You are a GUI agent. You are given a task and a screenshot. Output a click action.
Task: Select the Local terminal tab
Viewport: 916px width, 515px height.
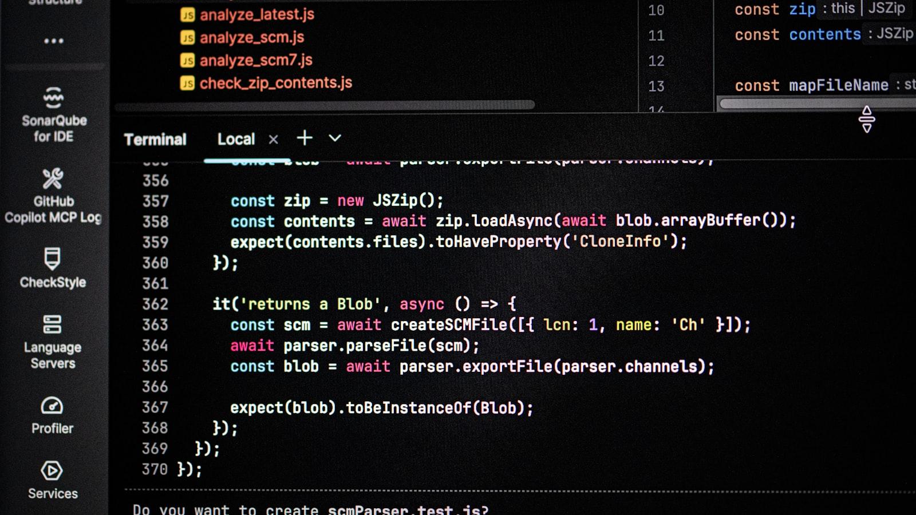[x=236, y=139]
